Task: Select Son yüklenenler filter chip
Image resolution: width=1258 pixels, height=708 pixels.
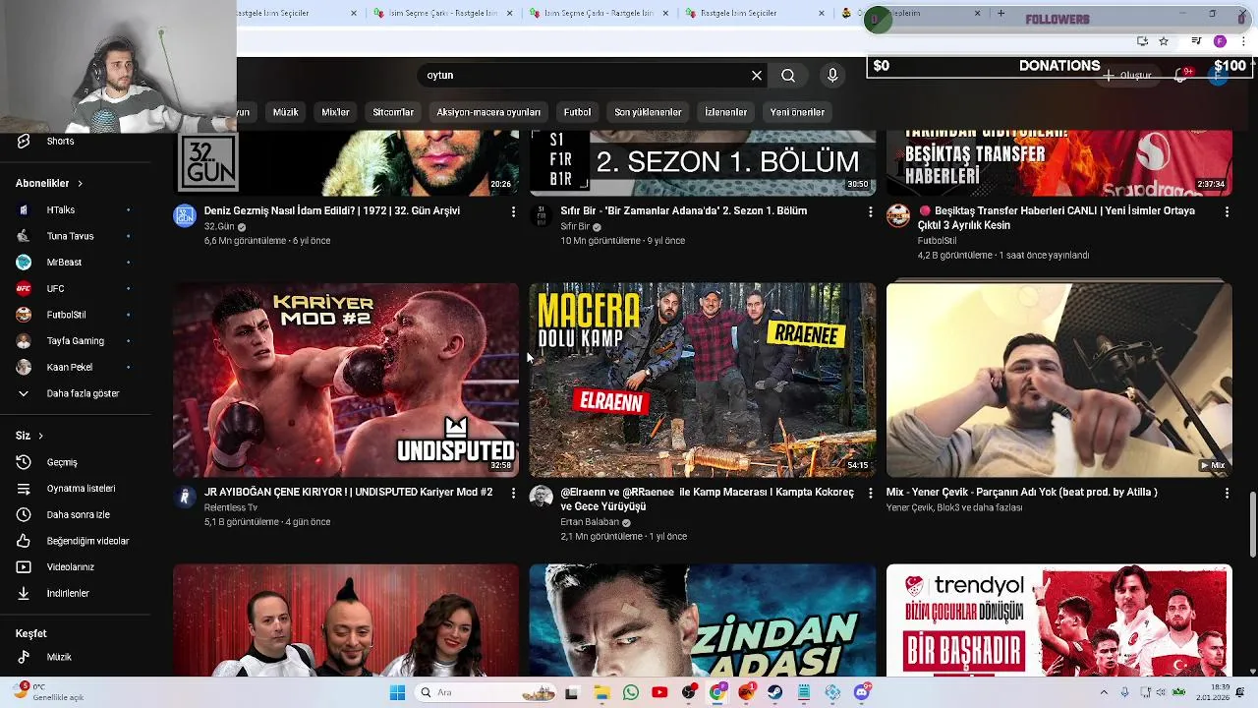Action: click(x=648, y=112)
